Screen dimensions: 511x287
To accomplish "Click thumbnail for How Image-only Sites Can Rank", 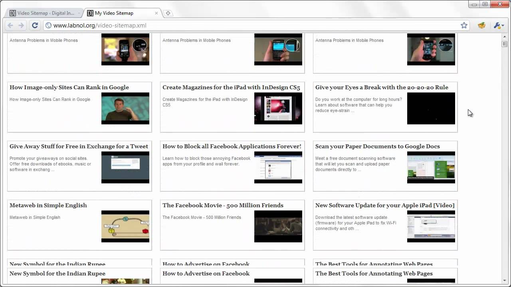I will tap(125, 108).
